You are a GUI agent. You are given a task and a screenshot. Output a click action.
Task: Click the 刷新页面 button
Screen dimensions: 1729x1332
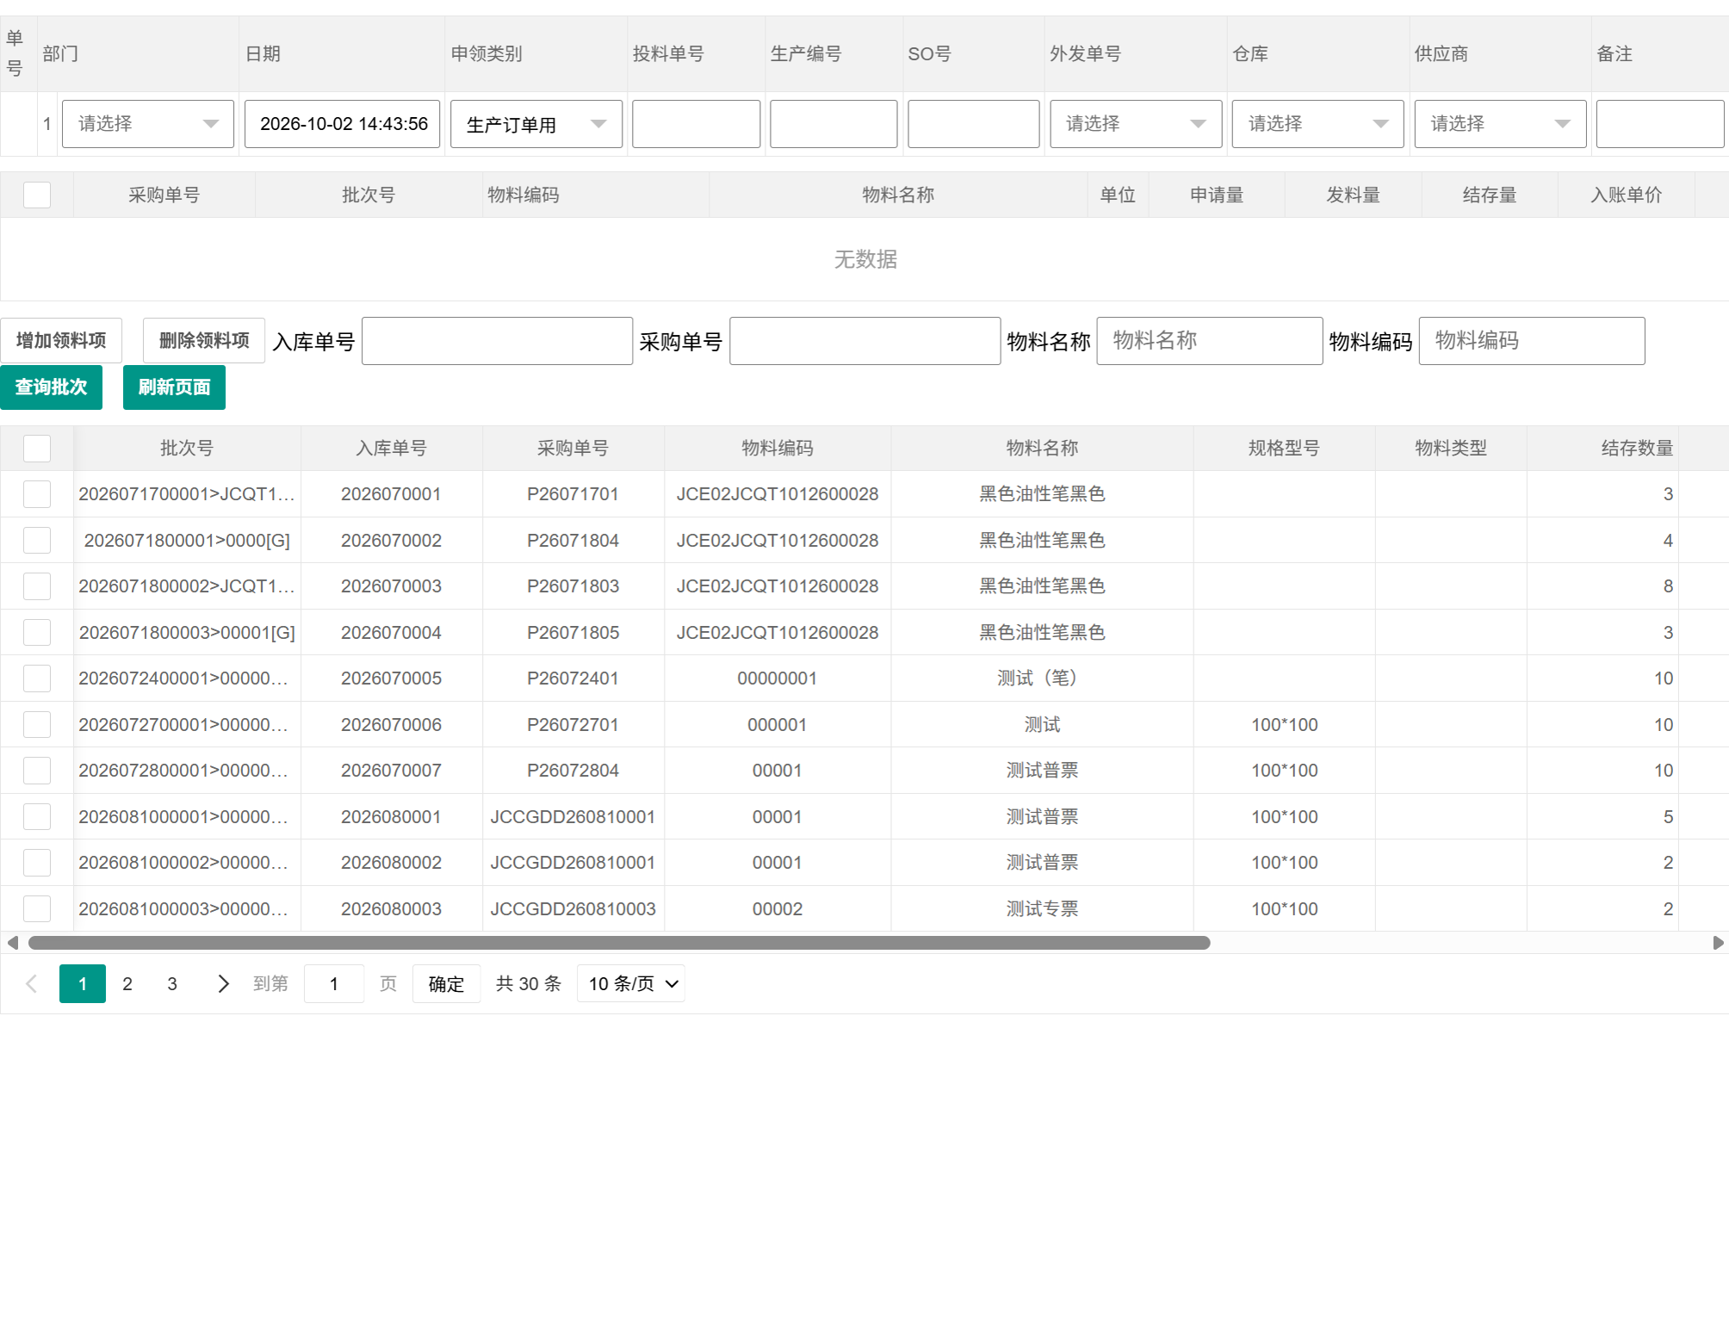click(174, 387)
